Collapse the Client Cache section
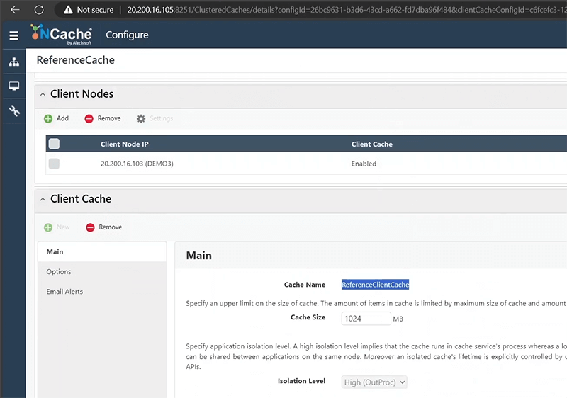This screenshot has height=398, width=567. [43, 200]
